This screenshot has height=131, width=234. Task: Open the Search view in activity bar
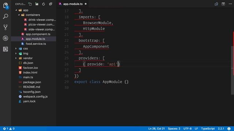coord(5,16)
